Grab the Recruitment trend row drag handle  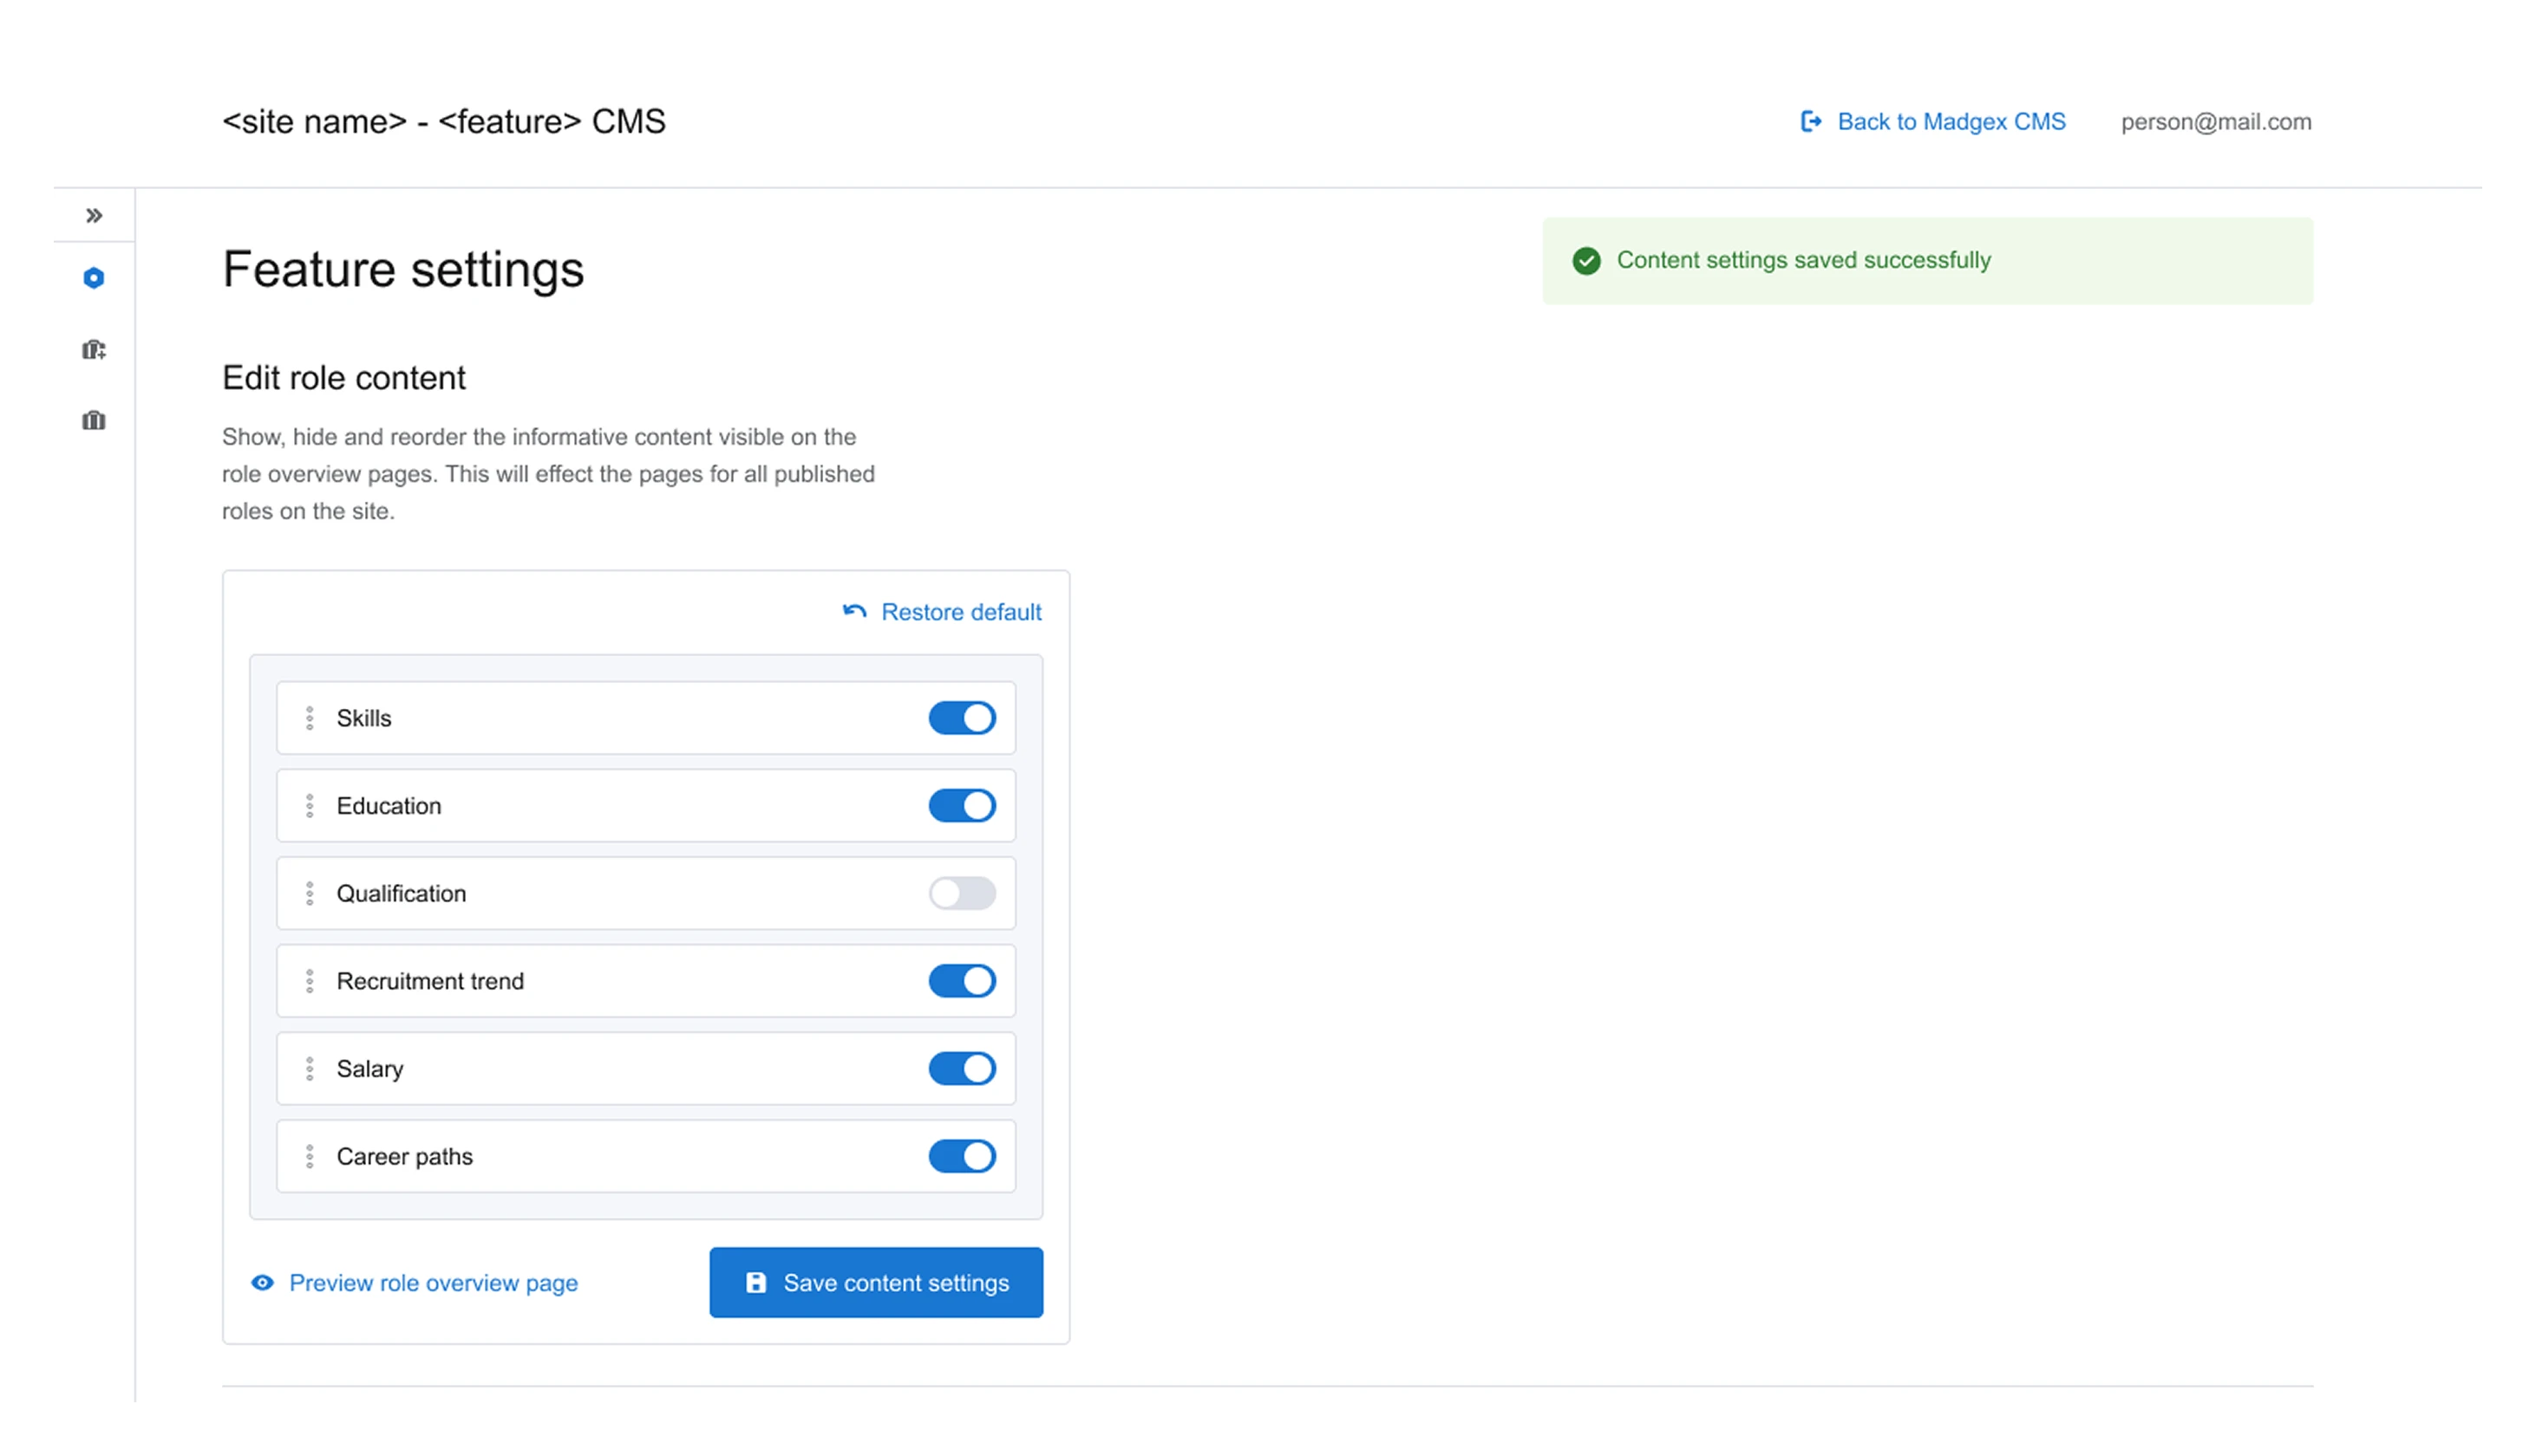tap(310, 981)
